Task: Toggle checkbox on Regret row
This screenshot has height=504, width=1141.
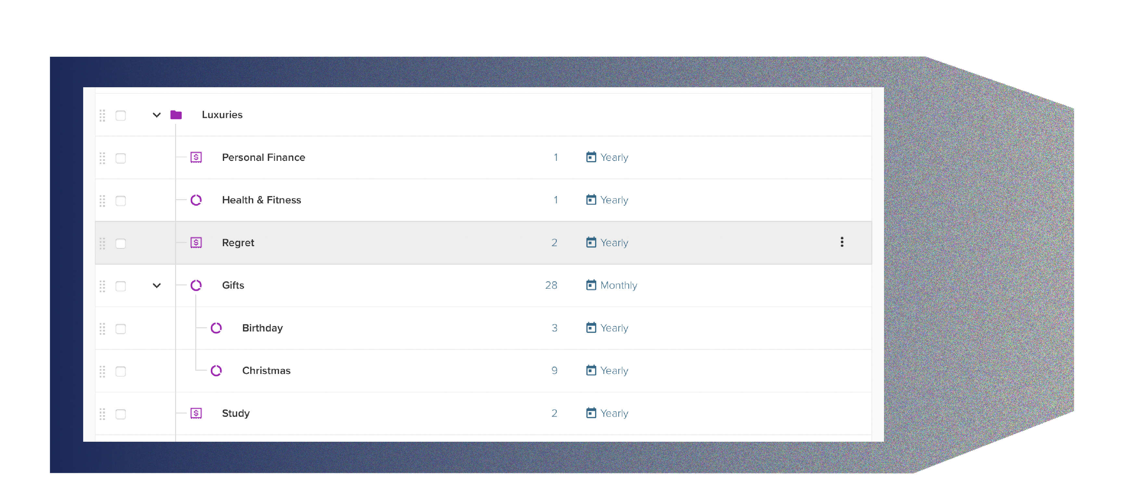Action: point(121,242)
